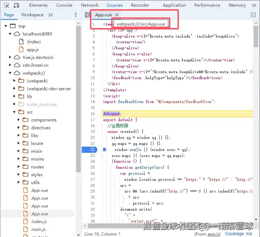Select the libs folder row
260x237 pixels.
38,135
